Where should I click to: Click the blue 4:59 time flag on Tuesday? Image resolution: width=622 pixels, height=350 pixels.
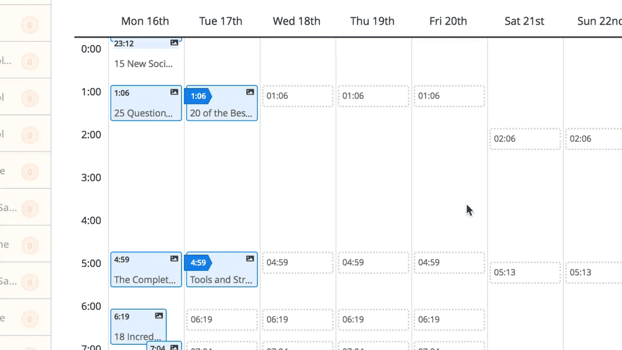pyautogui.click(x=198, y=262)
